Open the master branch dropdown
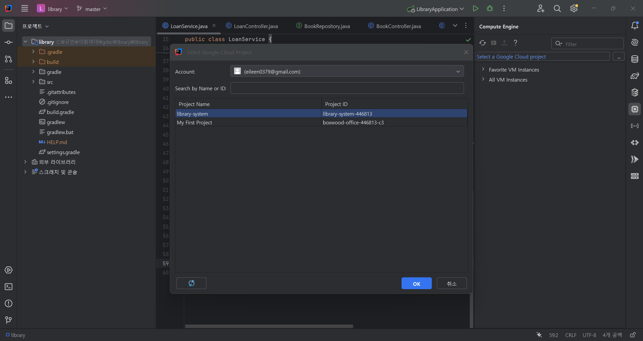This screenshot has width=643, height=341. [x=92, y=9]
